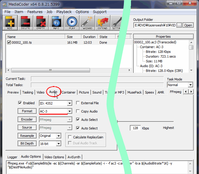Viewport: 199px width, 174px height.
Task: Launch the WIZARD toolbar icon
Action: pos(87,23)
